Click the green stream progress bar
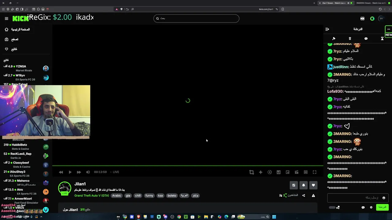This screenshot has width=392, height=220. [188, 166]
